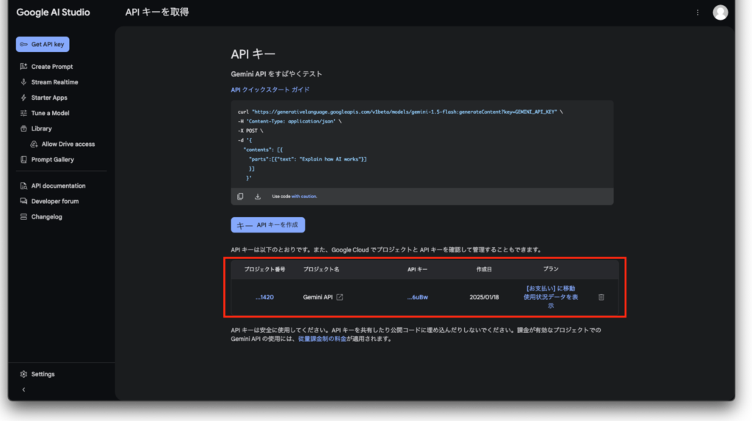Click the API キーを作成 button
The height and width of the screenshot is (421, 752).
coord(267,225)
